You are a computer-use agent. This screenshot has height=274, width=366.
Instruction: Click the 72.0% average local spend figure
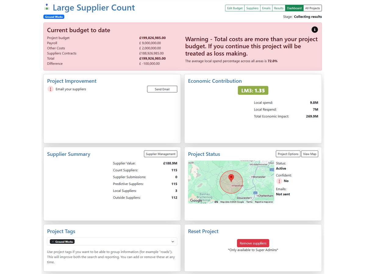pos(273,61)
